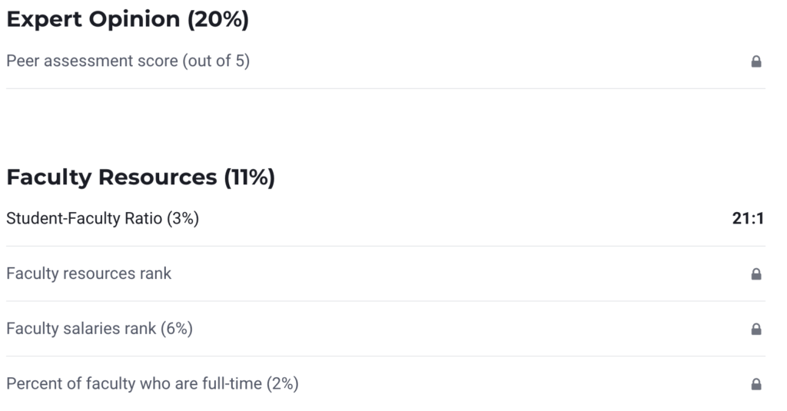Click the lock for percent full-time faculty
The image size is (787, 411).
[755, 384]
